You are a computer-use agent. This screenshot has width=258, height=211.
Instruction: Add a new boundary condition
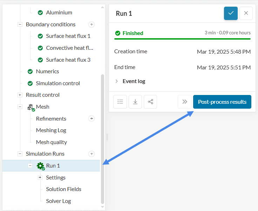pyautogui.click(x=91, y=25)
